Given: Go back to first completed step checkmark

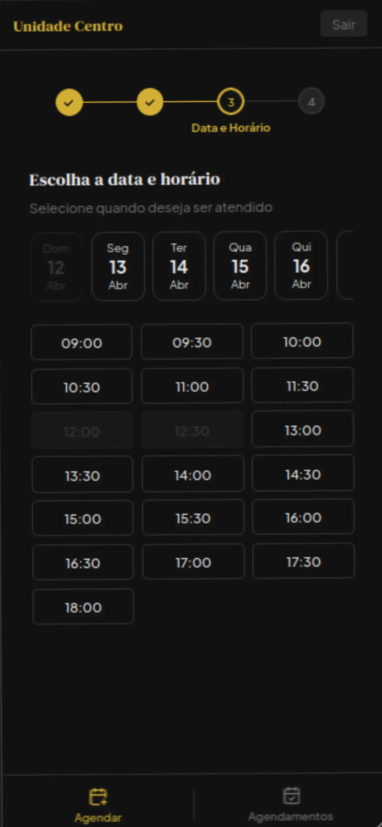Looking at the screenshot, I should 69,102.
